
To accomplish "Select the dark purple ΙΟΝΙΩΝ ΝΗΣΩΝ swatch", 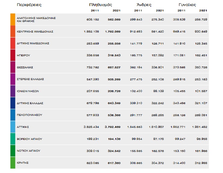I will pos(13,91).
